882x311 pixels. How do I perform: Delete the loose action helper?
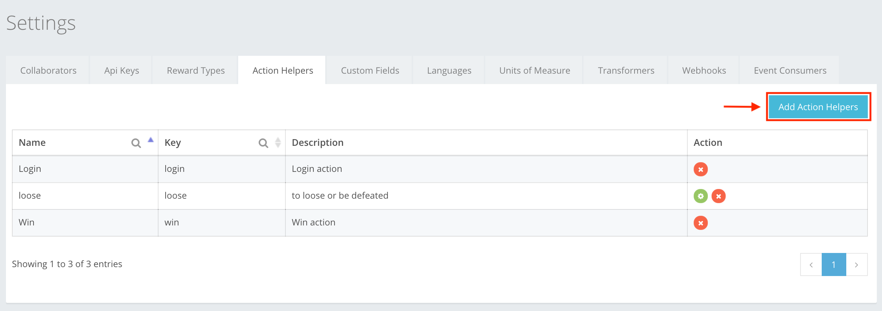(718, 196)
